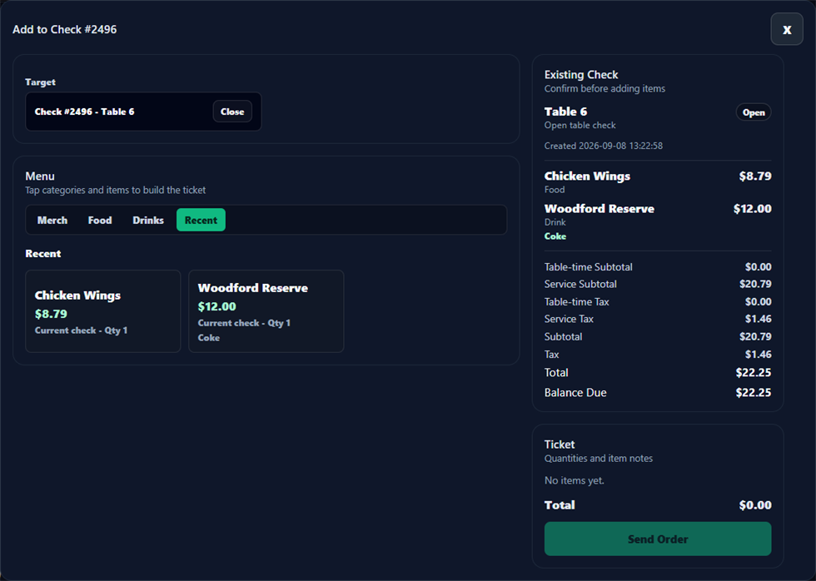Click the Current check - Qty 1 under Chicken Wings
Image resolution: width=816 pixels, height=581 pixels.
point(82,330)
